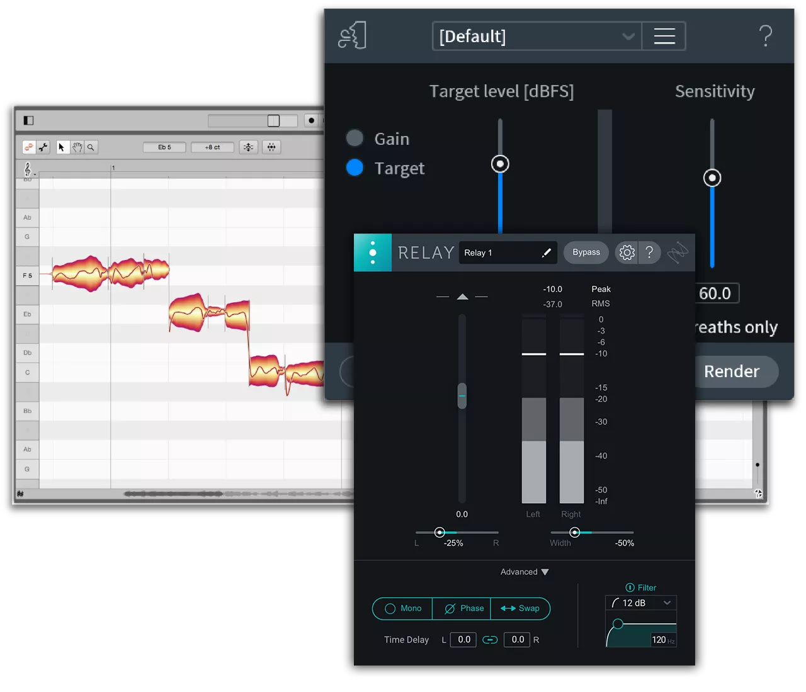Toggle the Melodyne sidebar panel icon
This screenshot has height=692, width=806.
pos(28,120)
